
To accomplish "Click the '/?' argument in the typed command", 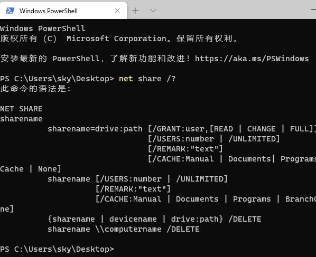I will pos(171,79).
